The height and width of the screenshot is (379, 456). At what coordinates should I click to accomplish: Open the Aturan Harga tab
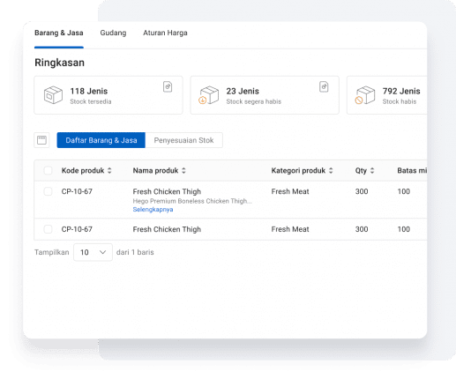(x=165, y=33)
